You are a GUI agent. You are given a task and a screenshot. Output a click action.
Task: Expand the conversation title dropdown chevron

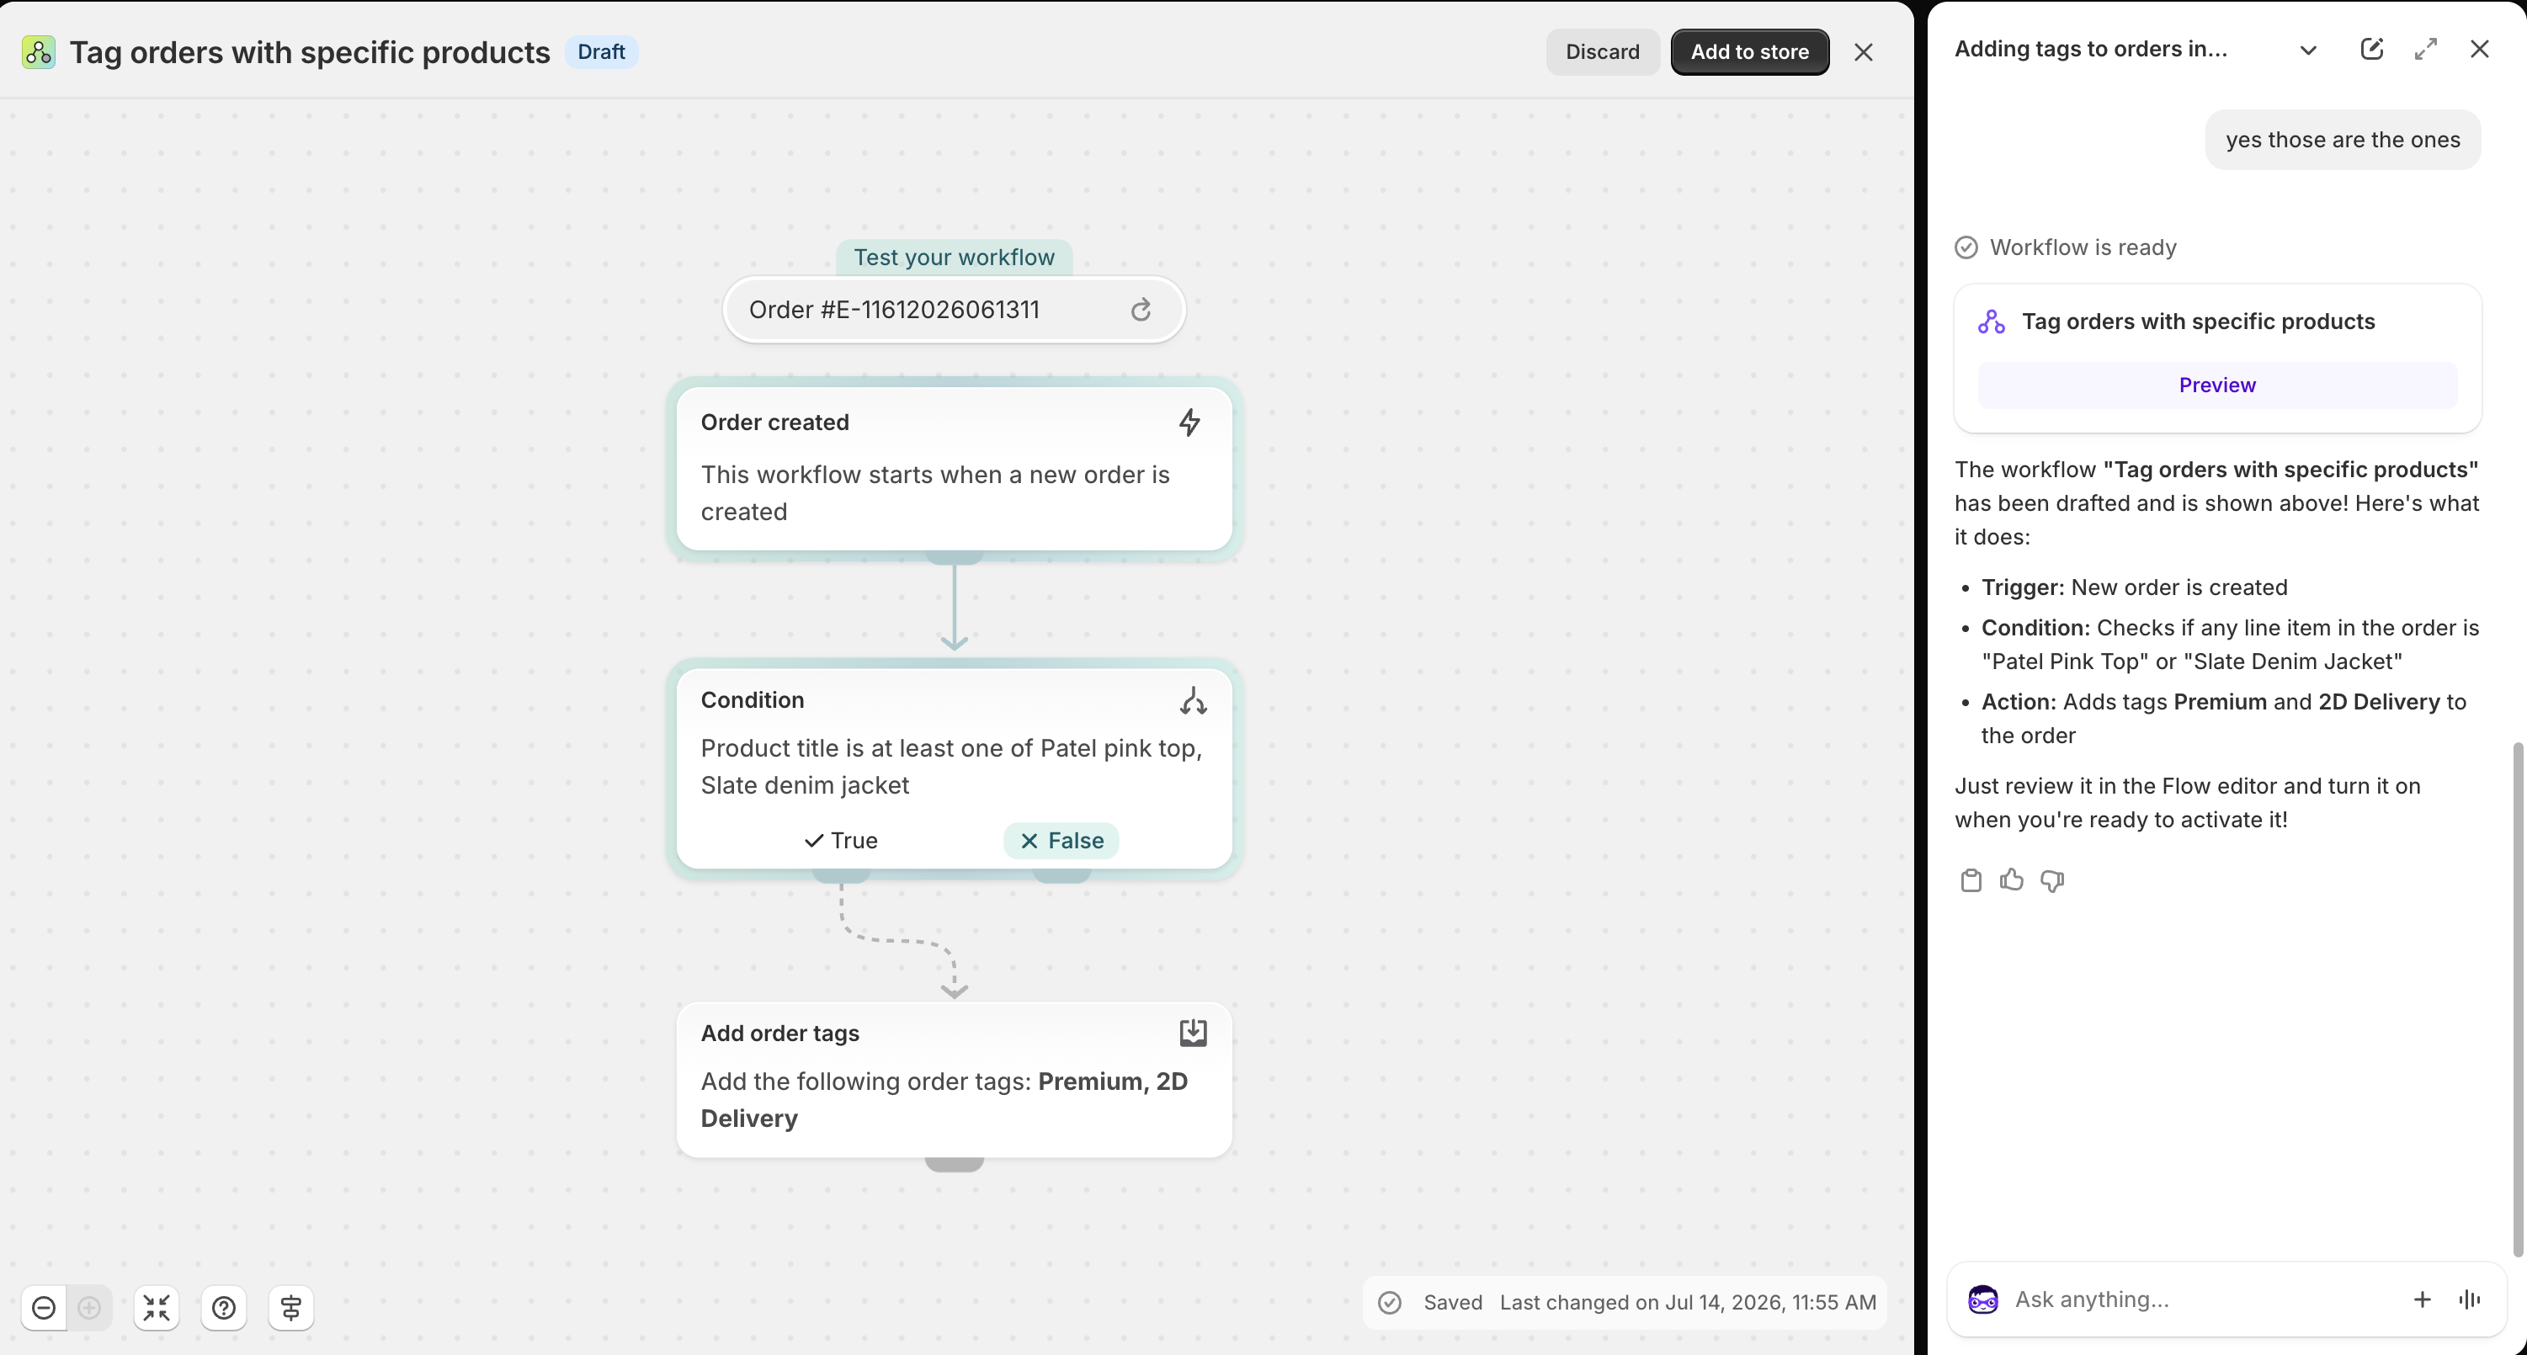[2308, 50]
